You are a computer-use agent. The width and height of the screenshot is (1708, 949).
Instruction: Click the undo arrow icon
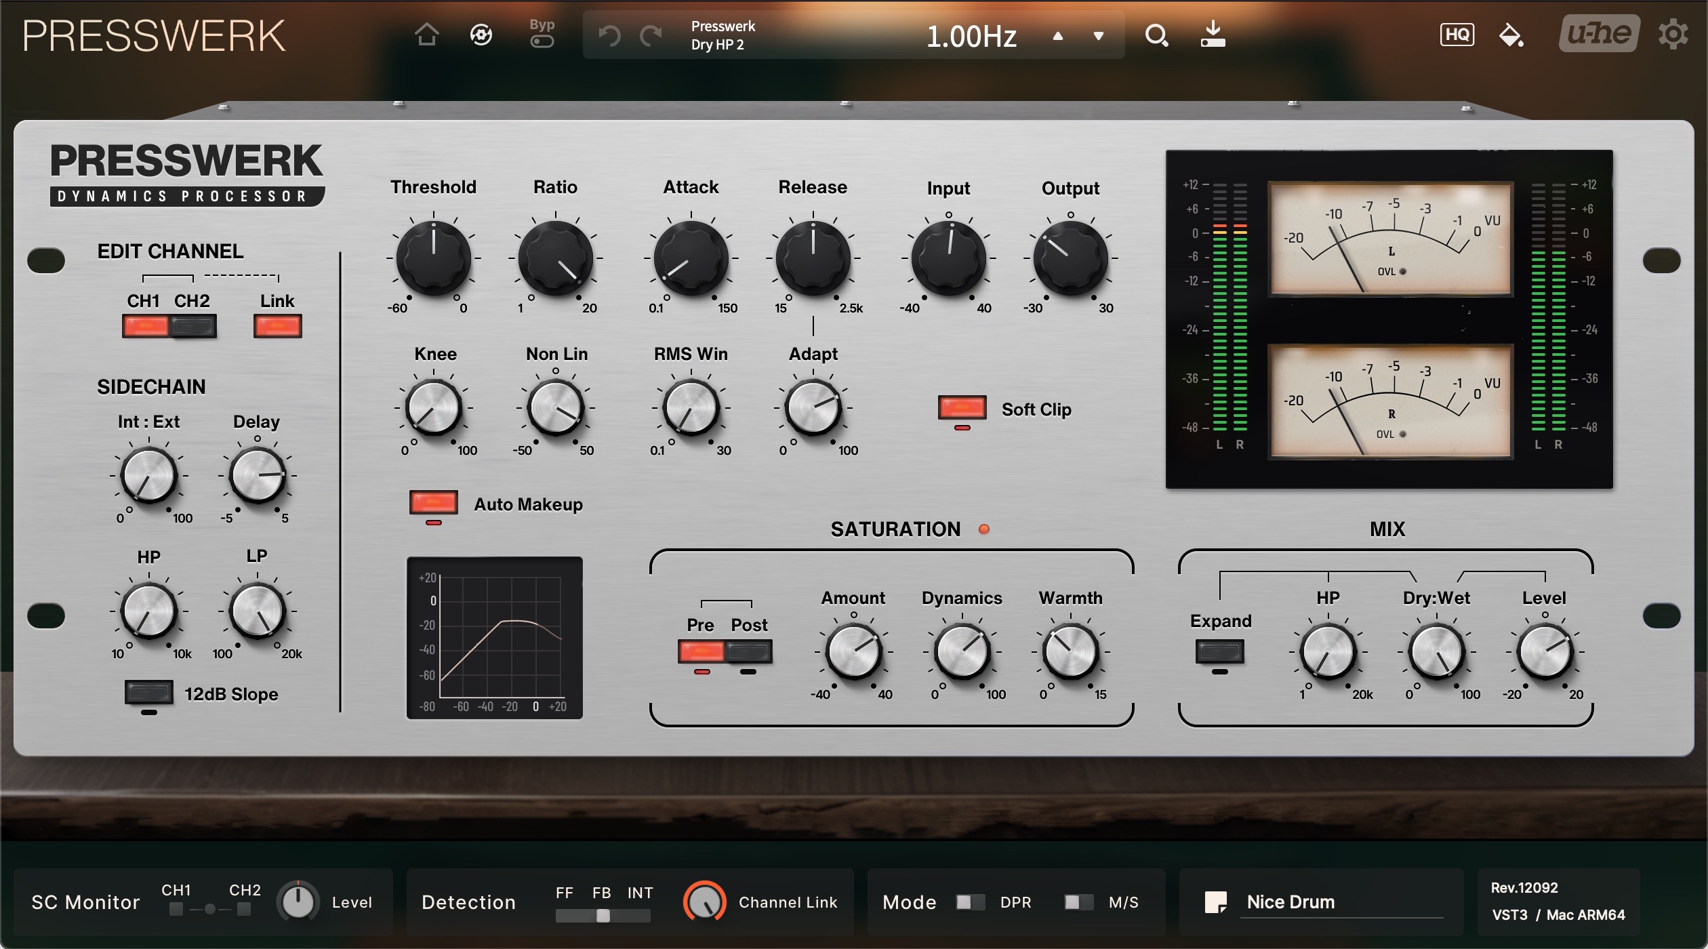click(x=610, y=35)
